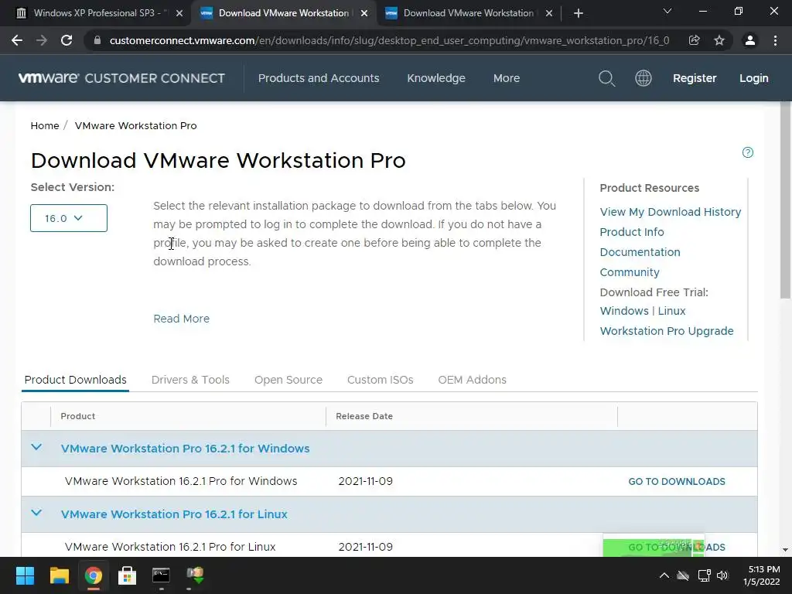Click VMware Workstation Pro 16.2.1 for Linux heading
Image resolution: width=792 pixels, height=594 pixels.
[x=174, y=514]
